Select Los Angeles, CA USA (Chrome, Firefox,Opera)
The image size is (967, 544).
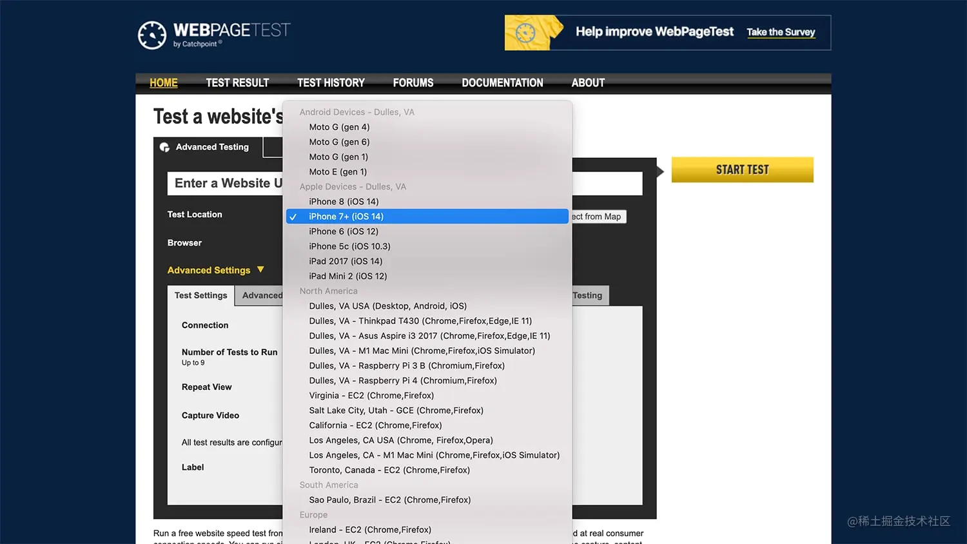point(427,440)
